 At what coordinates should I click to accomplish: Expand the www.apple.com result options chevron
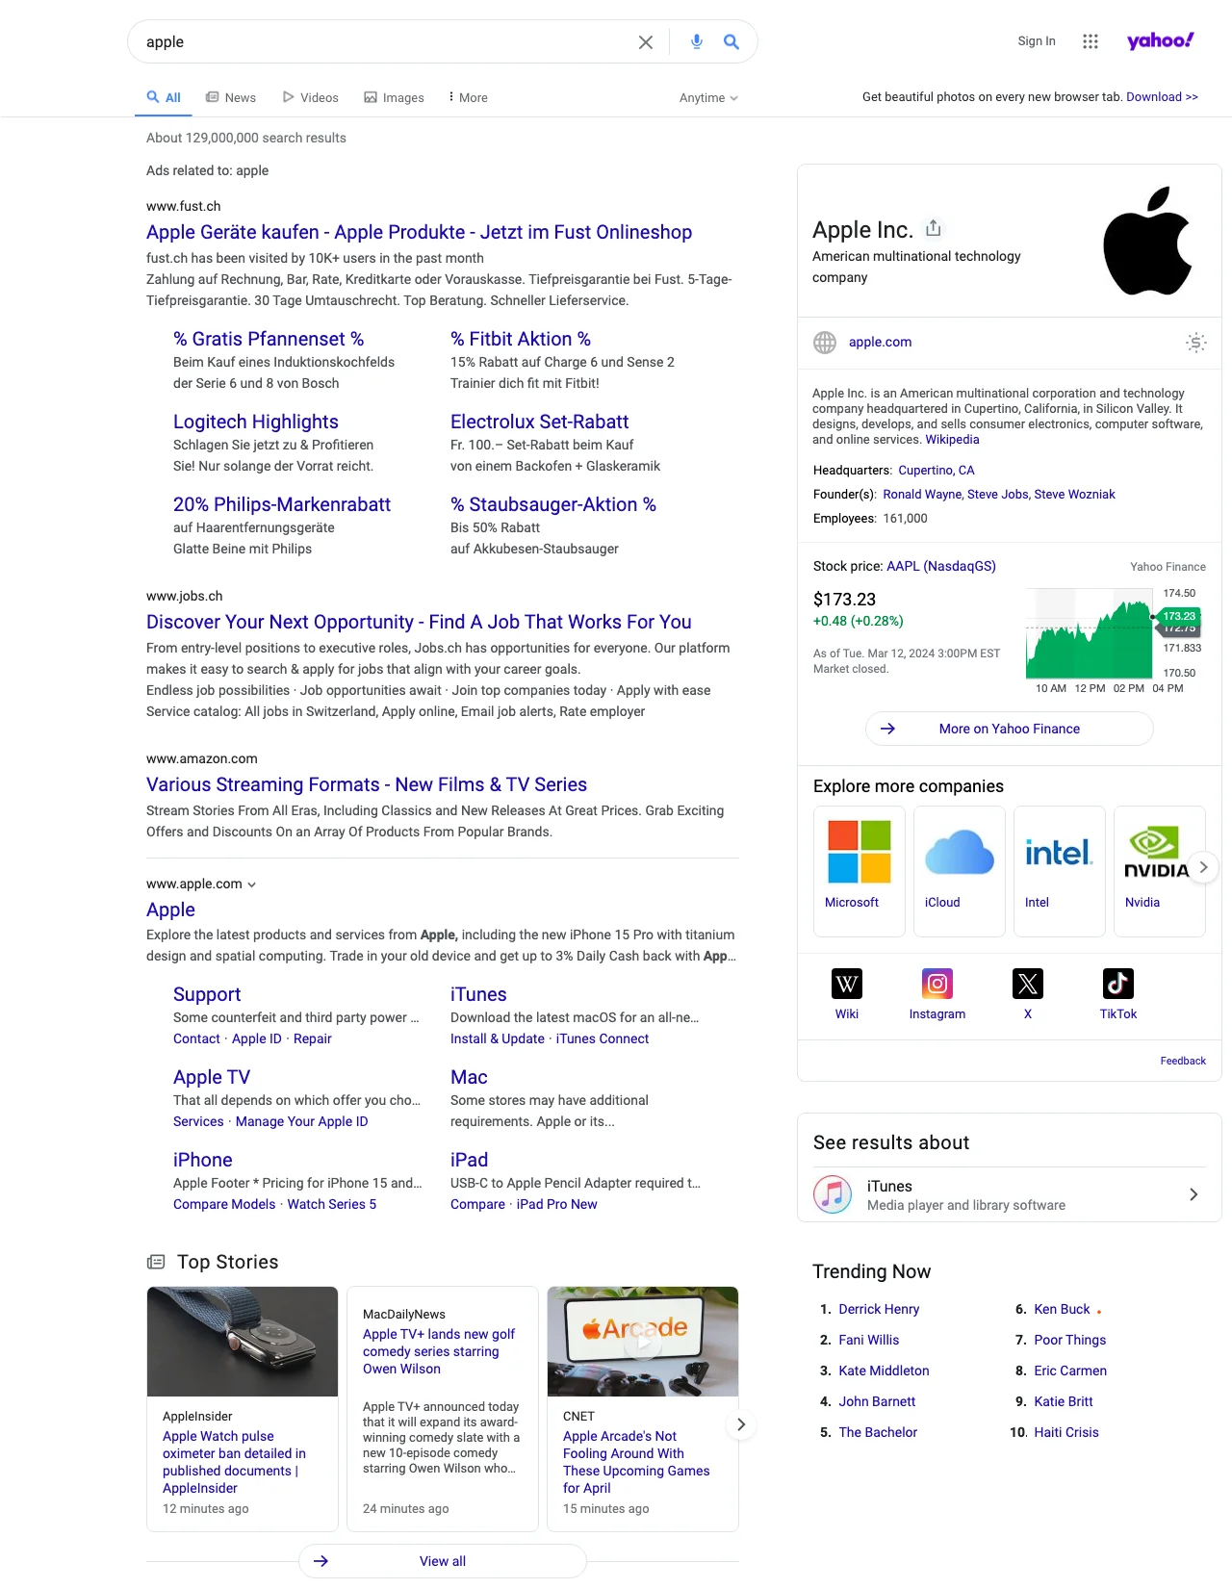[x=252, y=884]
